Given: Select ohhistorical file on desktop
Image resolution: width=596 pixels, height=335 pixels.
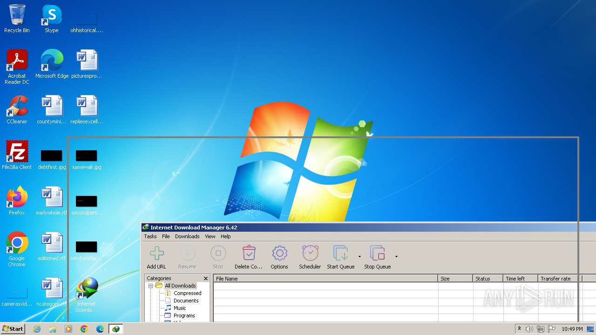Looking at the screenshot, I should [x=87, y=22].
